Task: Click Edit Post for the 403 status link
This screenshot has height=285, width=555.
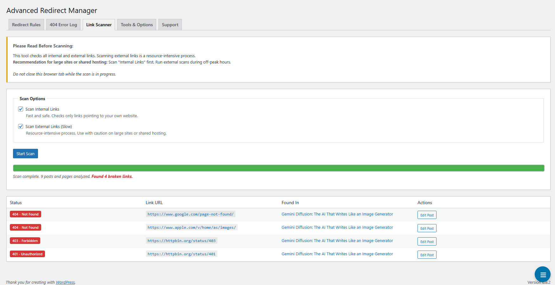Action: (427, 242)
